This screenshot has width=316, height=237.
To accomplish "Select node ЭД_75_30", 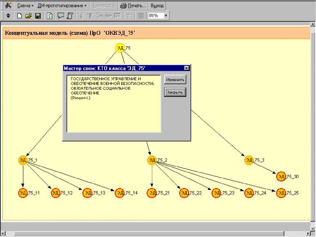I will [281, 176].
